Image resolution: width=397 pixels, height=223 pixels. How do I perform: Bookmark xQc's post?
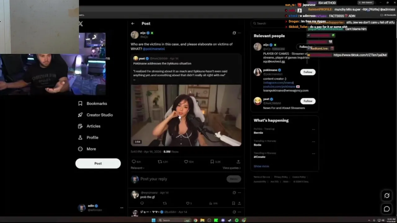click(212, 162)
